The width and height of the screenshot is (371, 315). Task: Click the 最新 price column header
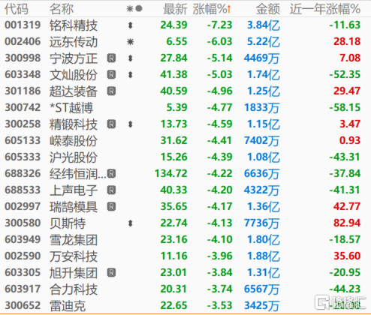point(175,9)
